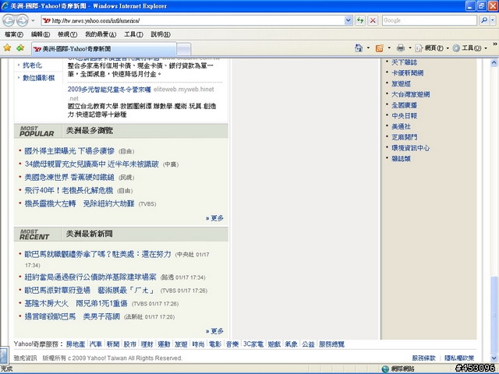Open headline 歐巴馬就職觀禮券拿了嗎
This screenshot has width=499, height=374.
coord(97,255)
